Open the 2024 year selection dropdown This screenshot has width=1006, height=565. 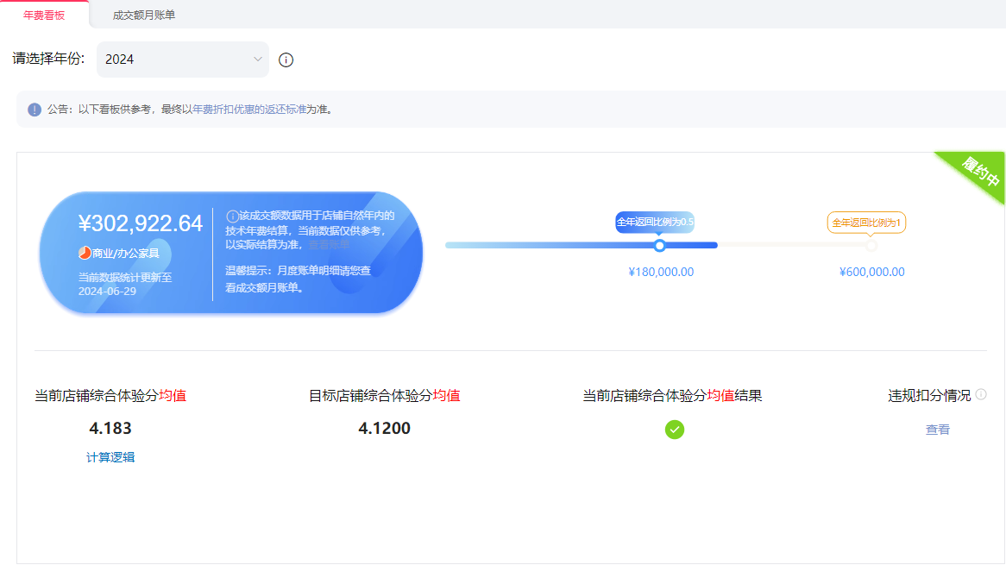[182, 60]
